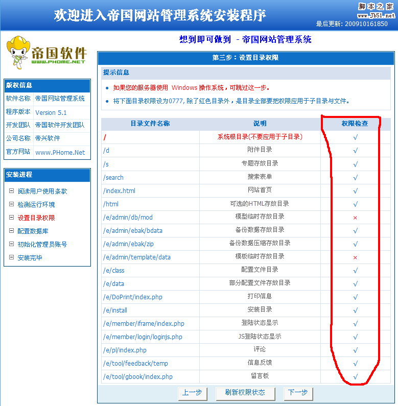Click the /search directory name

(x=113, y=178)
